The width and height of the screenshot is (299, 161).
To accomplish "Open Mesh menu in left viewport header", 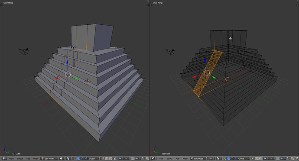I will point(36,158).
